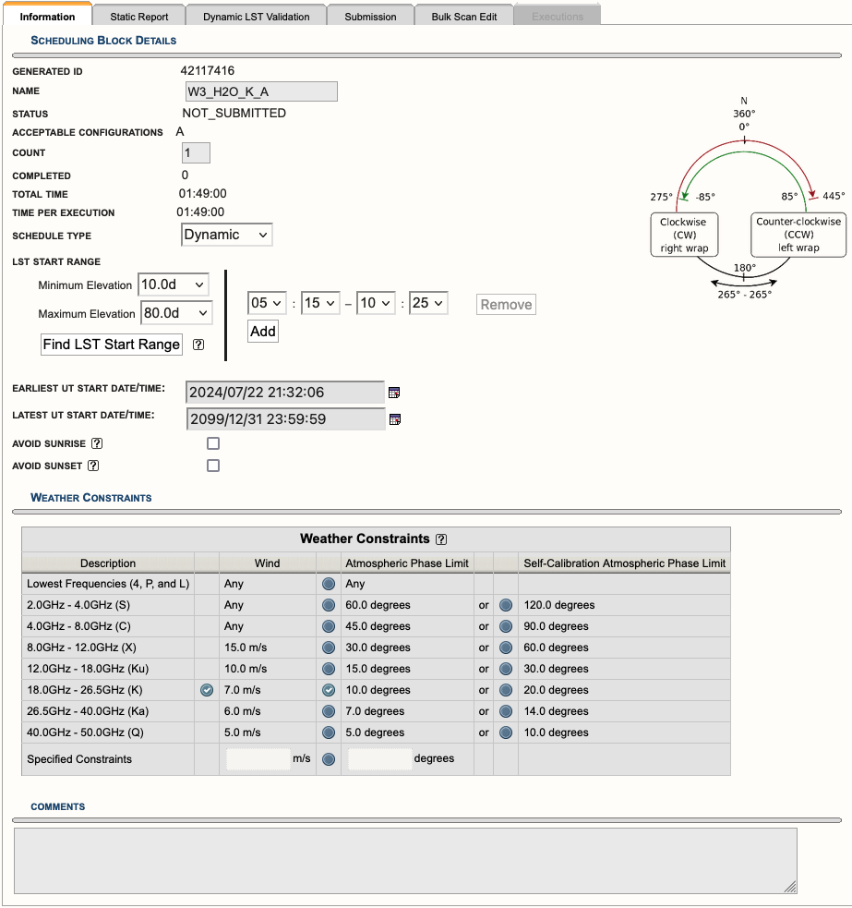Viewport: 852px width, 908px height.
Task: Open calendar picker for Latest UT Start Date
Action: click(x=395, y=419)
